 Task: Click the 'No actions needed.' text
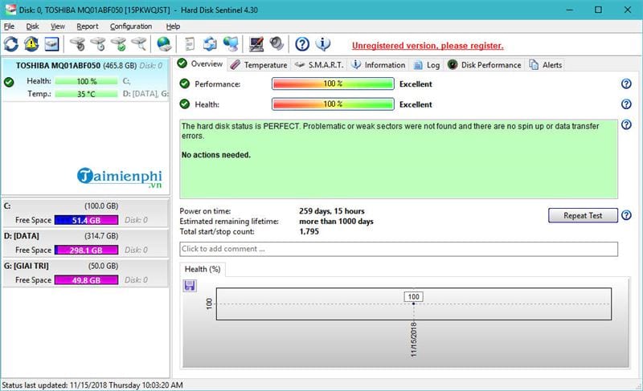point(215,155)
